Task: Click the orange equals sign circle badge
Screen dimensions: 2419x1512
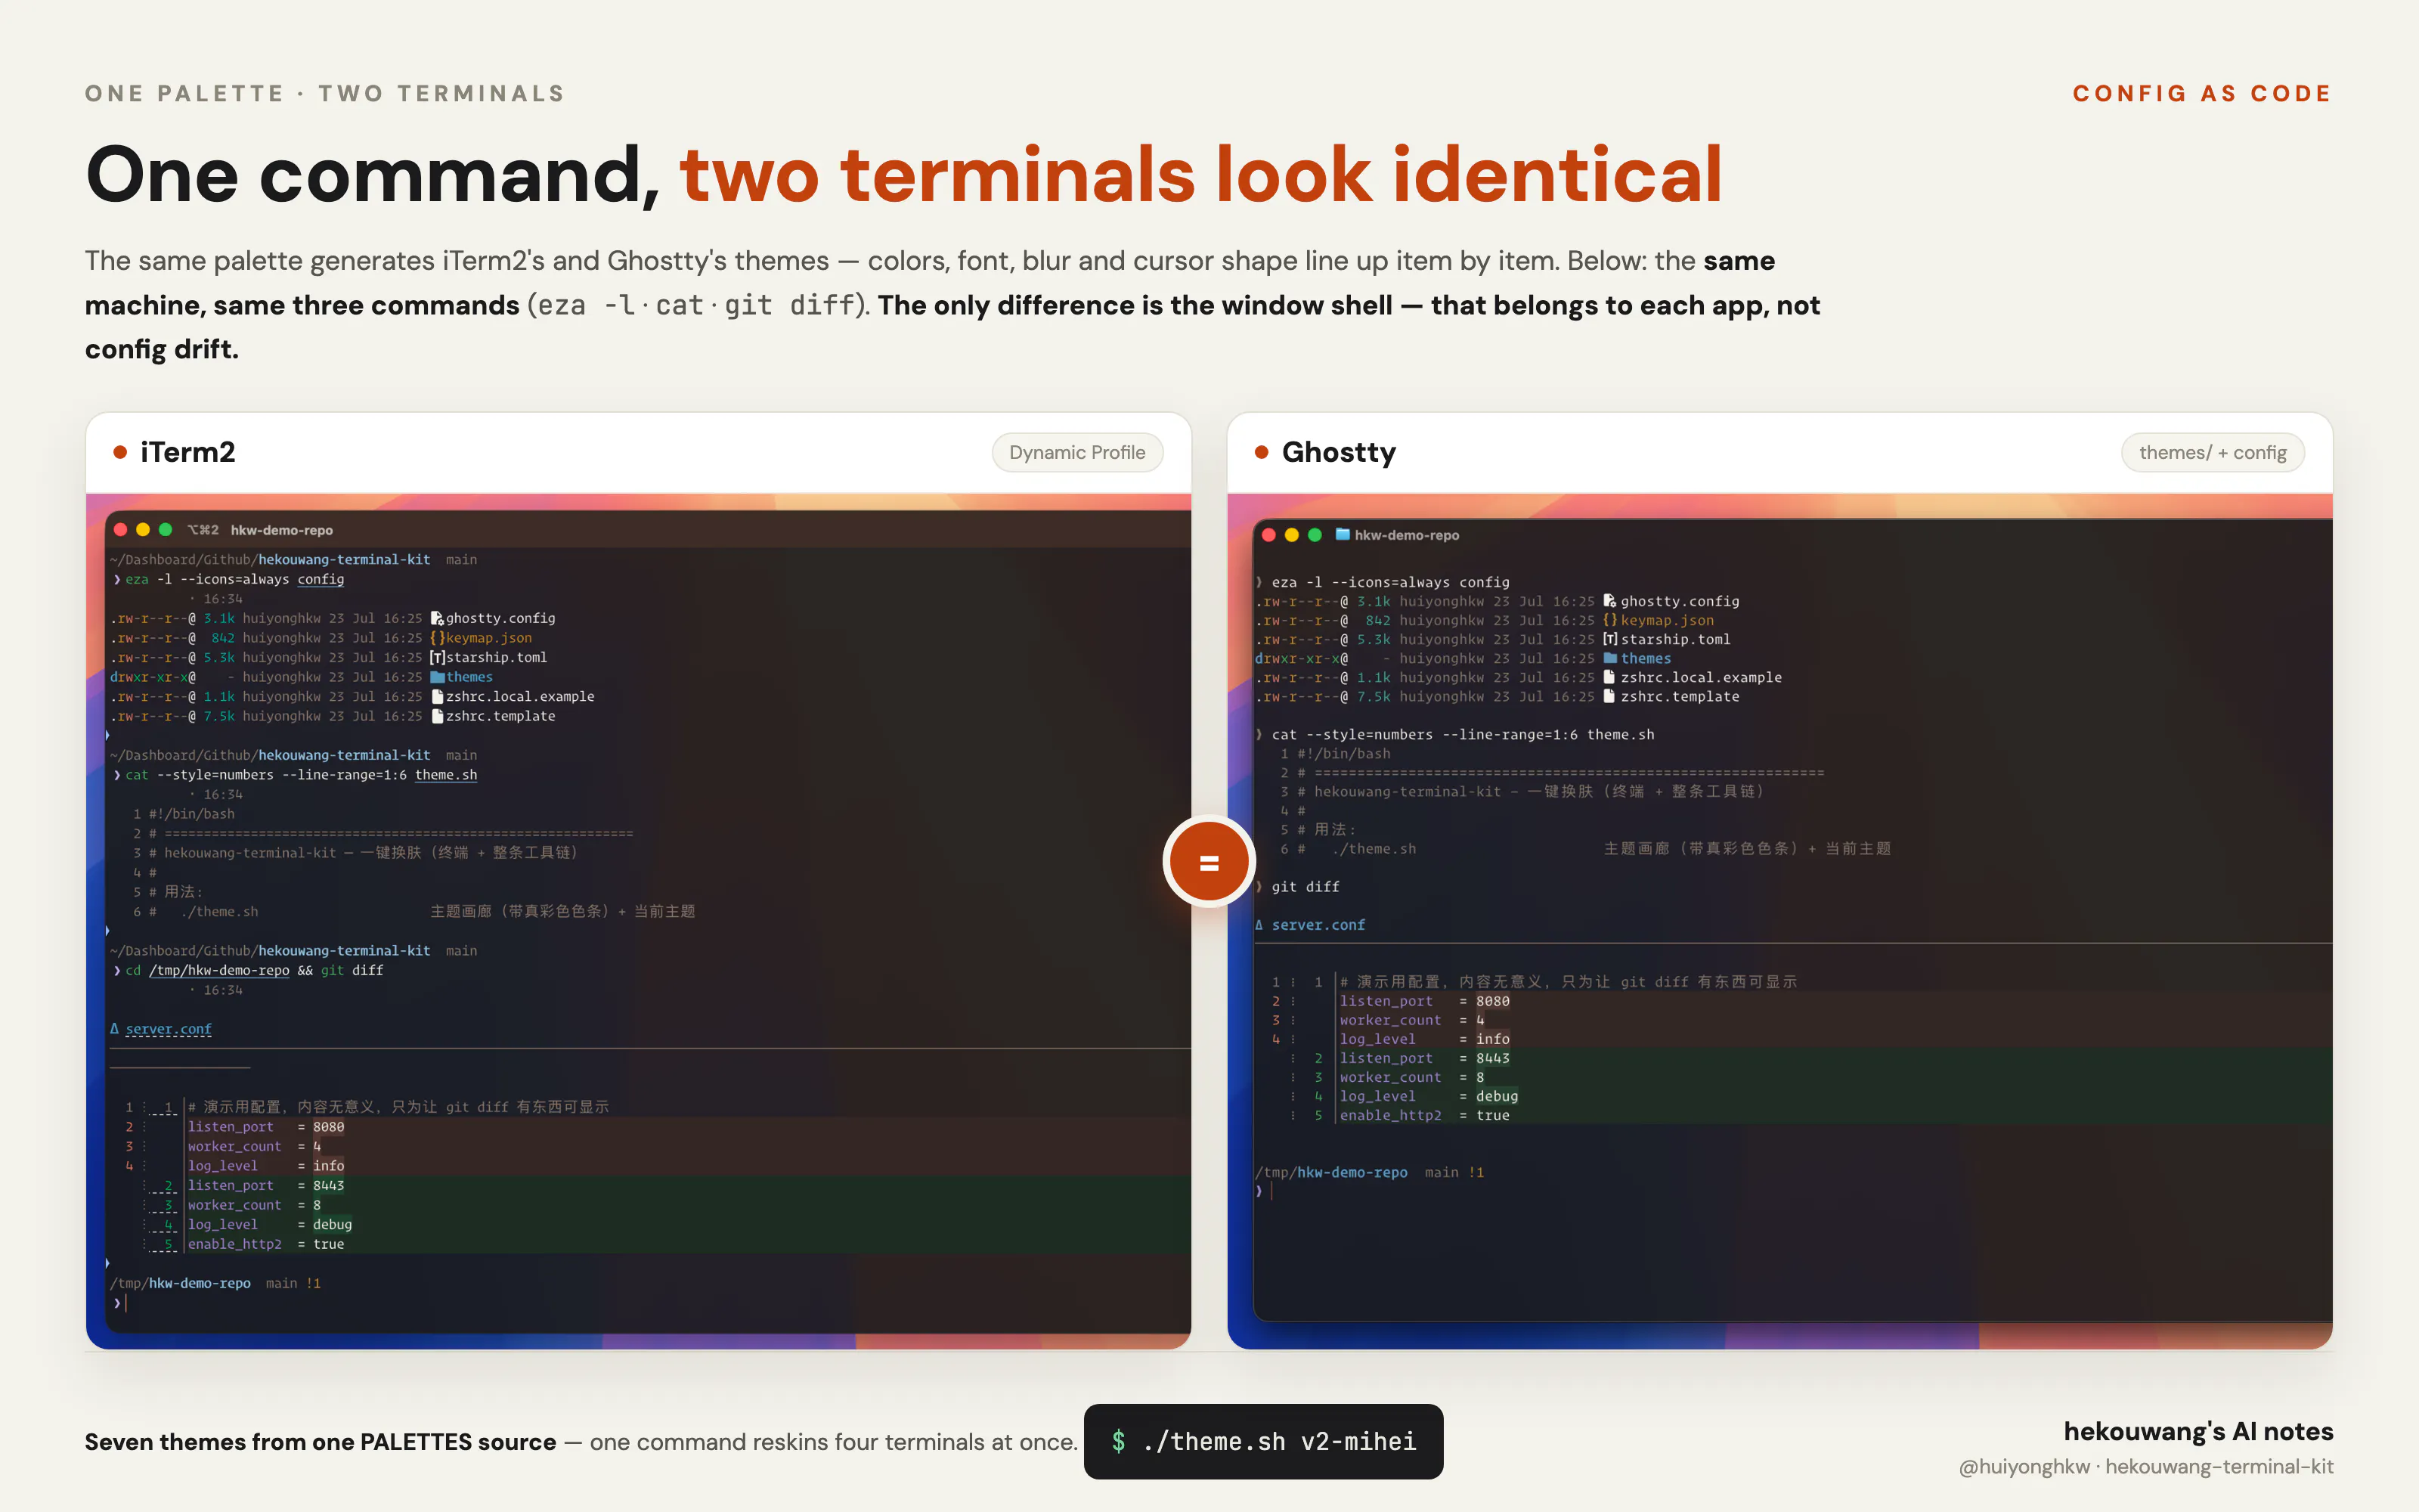Action: pyautogui.click(x=1209, y=862)
